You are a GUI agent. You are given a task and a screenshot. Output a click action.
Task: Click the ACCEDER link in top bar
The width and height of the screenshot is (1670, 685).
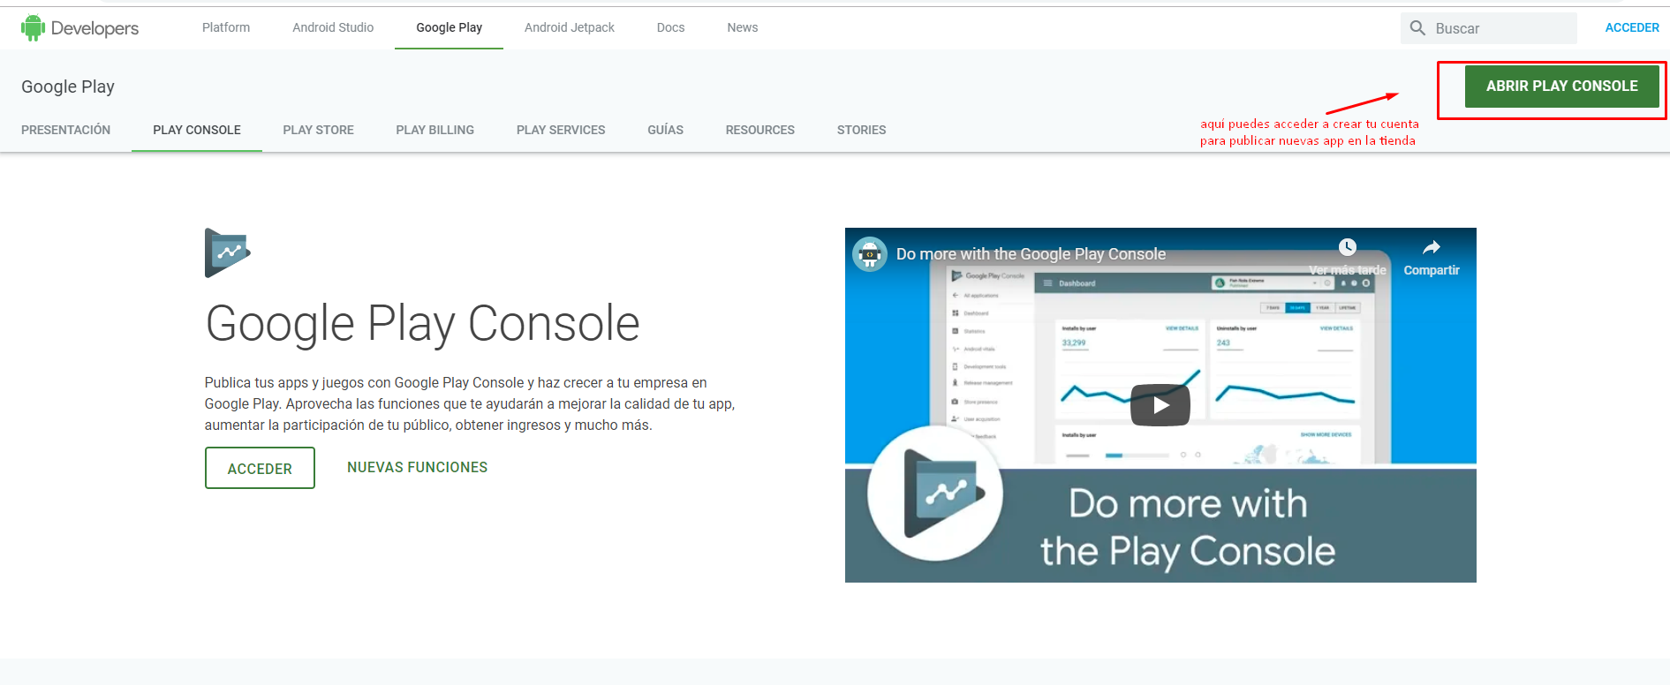[x=1632, y=27]
